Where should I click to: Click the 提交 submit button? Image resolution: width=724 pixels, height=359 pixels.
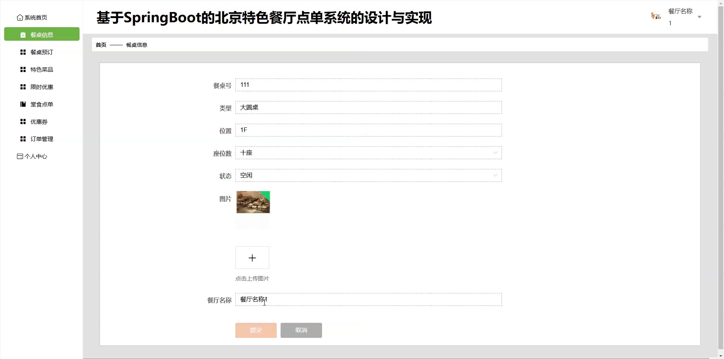coord(256,330)
